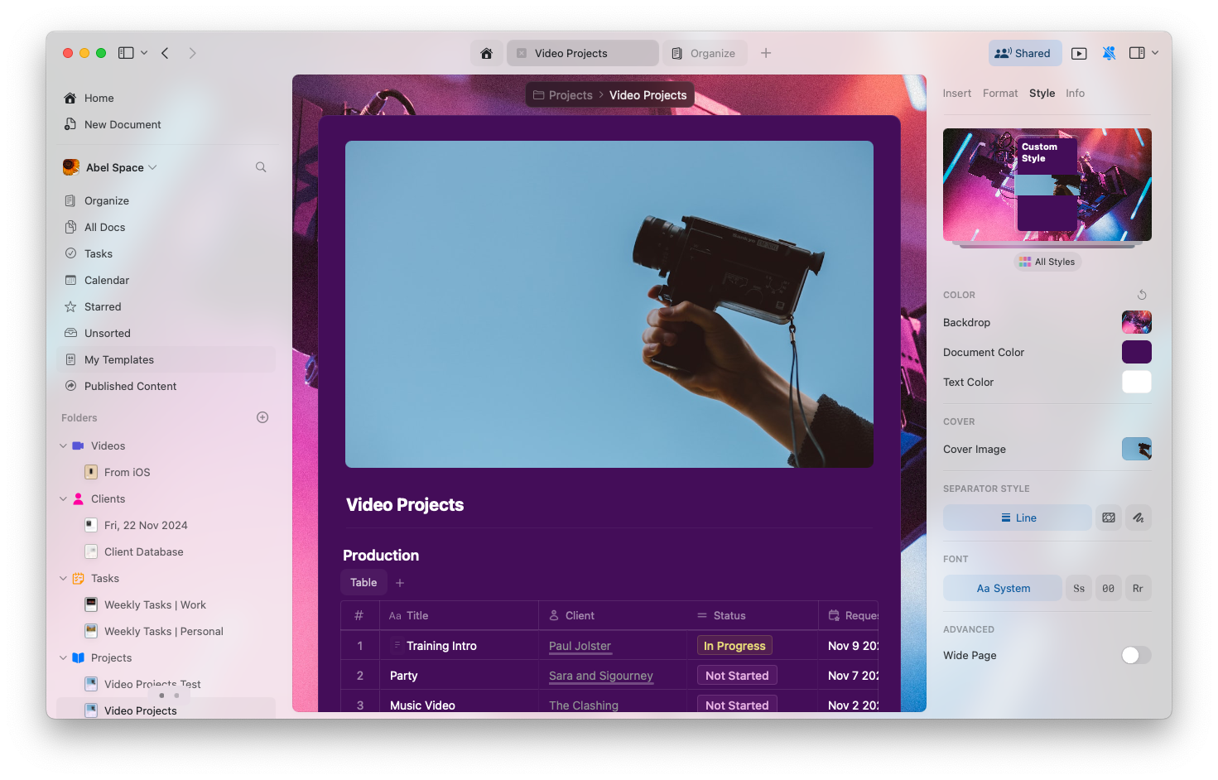Image resolution: width=1218 pixels, height=780 pixels.
Task: Change the Document Color swatch
Action: tap(1136, 352)
